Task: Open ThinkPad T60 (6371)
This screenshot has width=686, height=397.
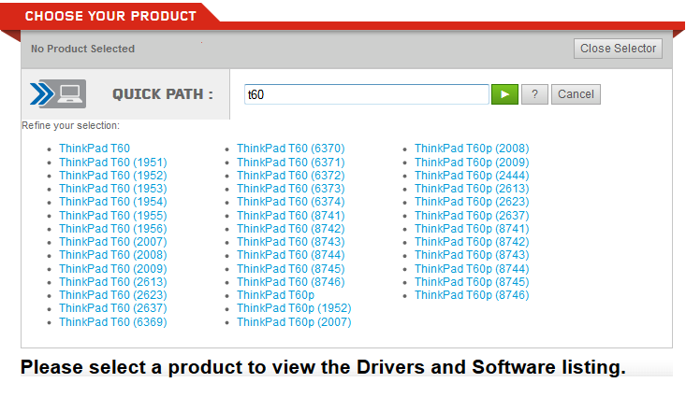Action: pos(291,163)
